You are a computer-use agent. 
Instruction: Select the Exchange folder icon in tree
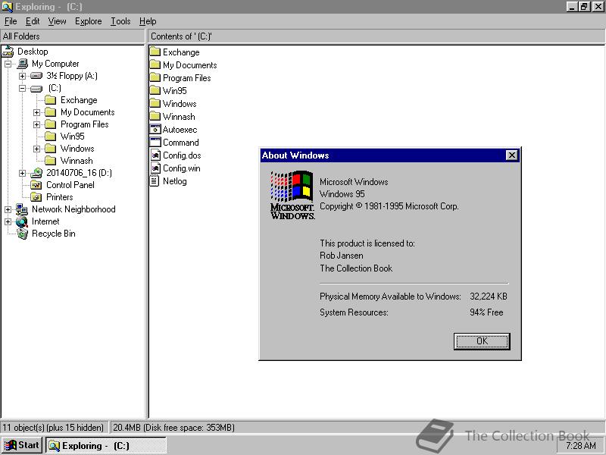pos(50,100)
